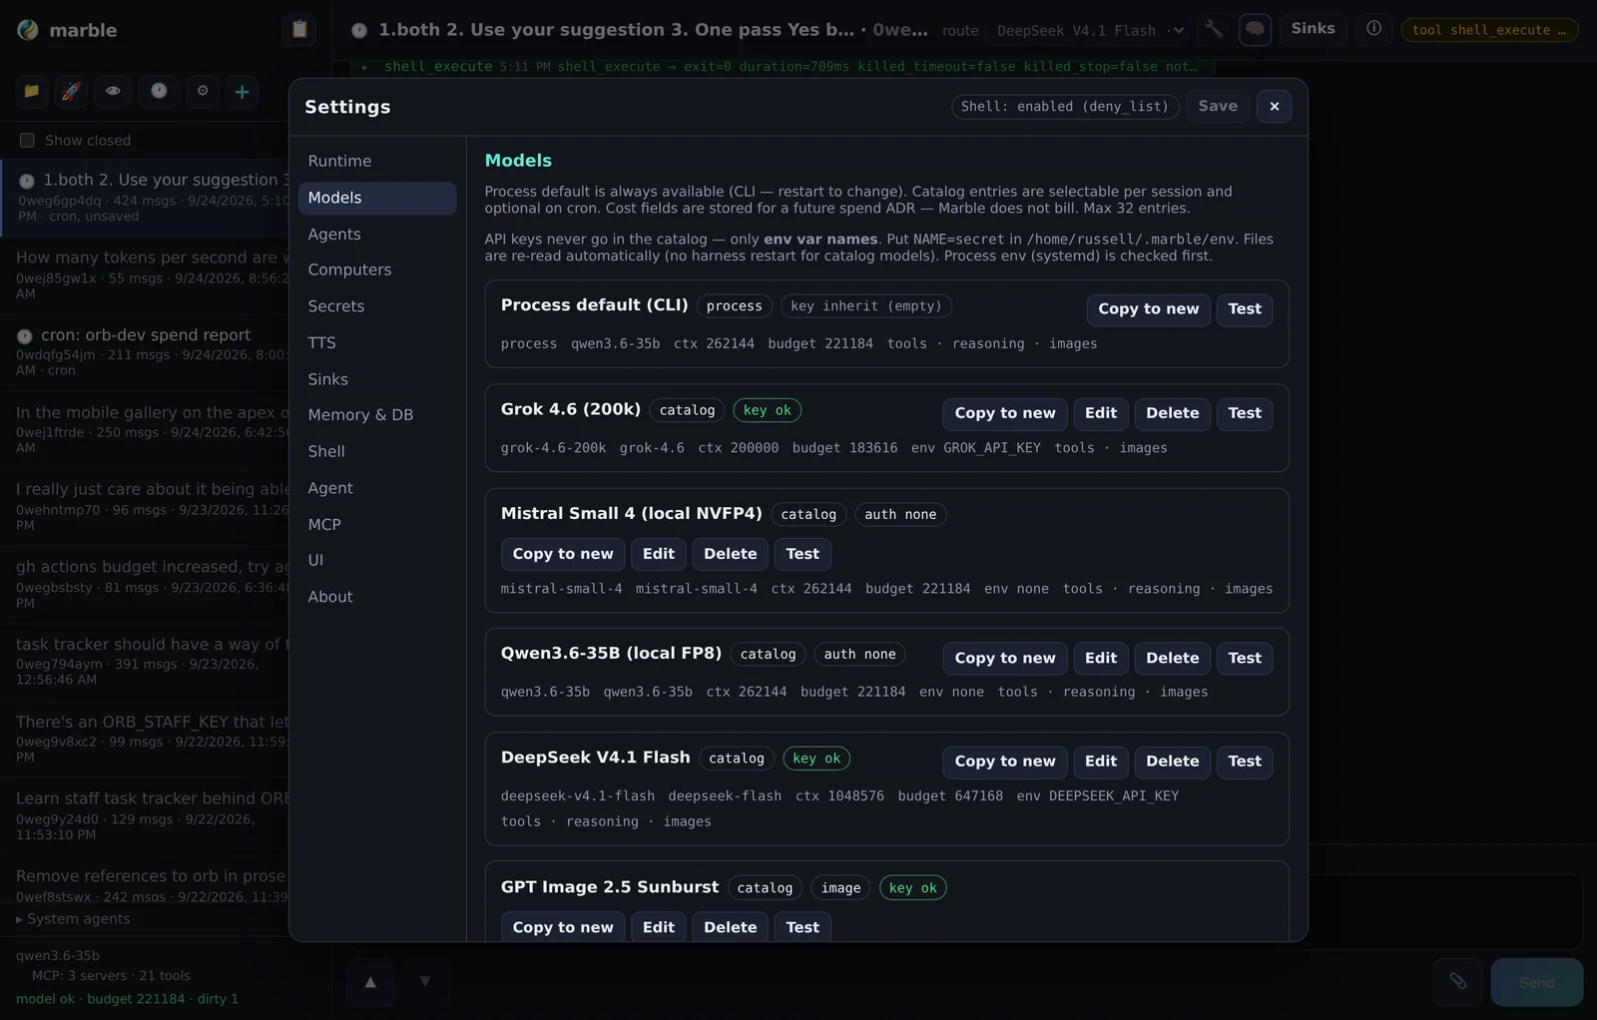
Task: Test the Mistral Small 4 model
Action: (x=802, y=554)
